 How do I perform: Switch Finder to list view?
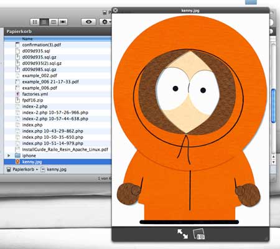coord(44,22)
